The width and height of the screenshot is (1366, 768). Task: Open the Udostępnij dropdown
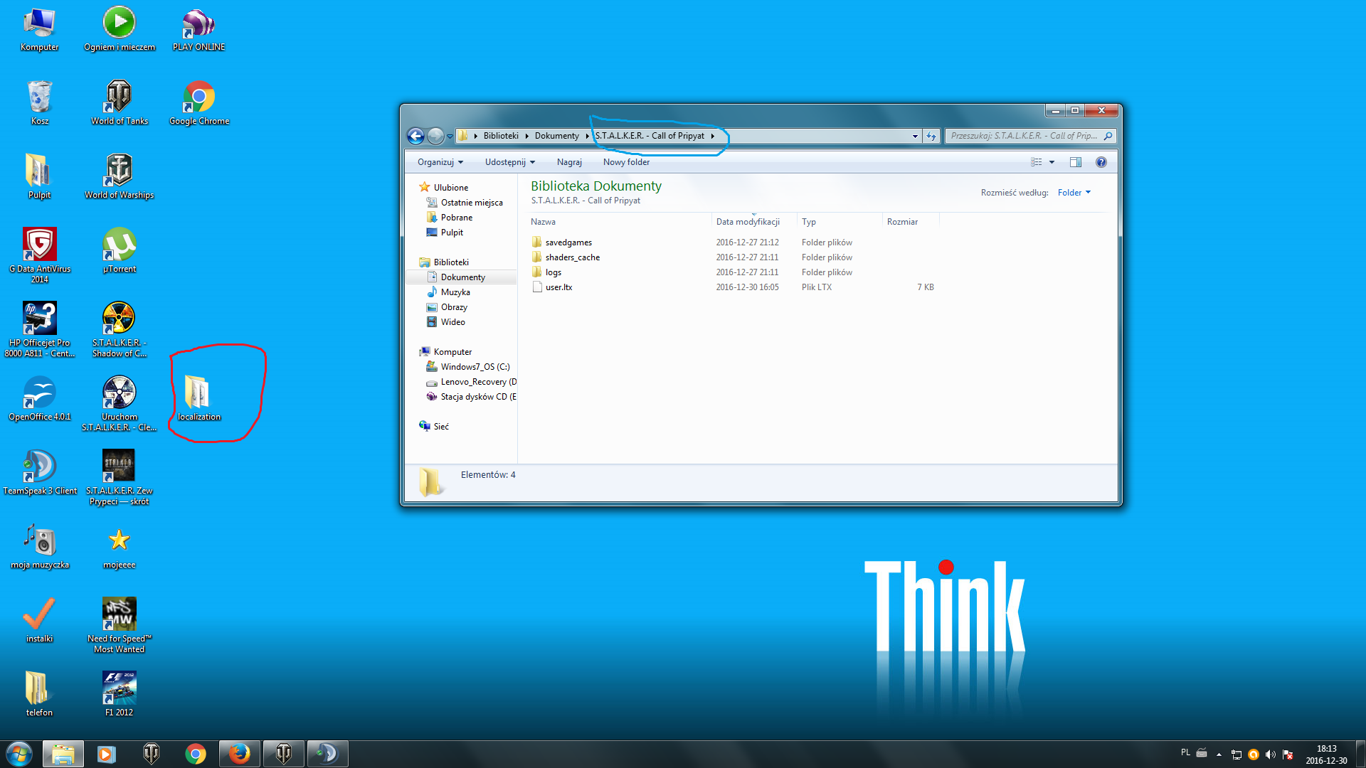(x=509, y=162)
